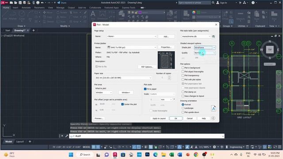The height and width of the screenshot is (159, 283).
Task: Expand the Modify panel dropdown in ribbon
Action: 65,26
